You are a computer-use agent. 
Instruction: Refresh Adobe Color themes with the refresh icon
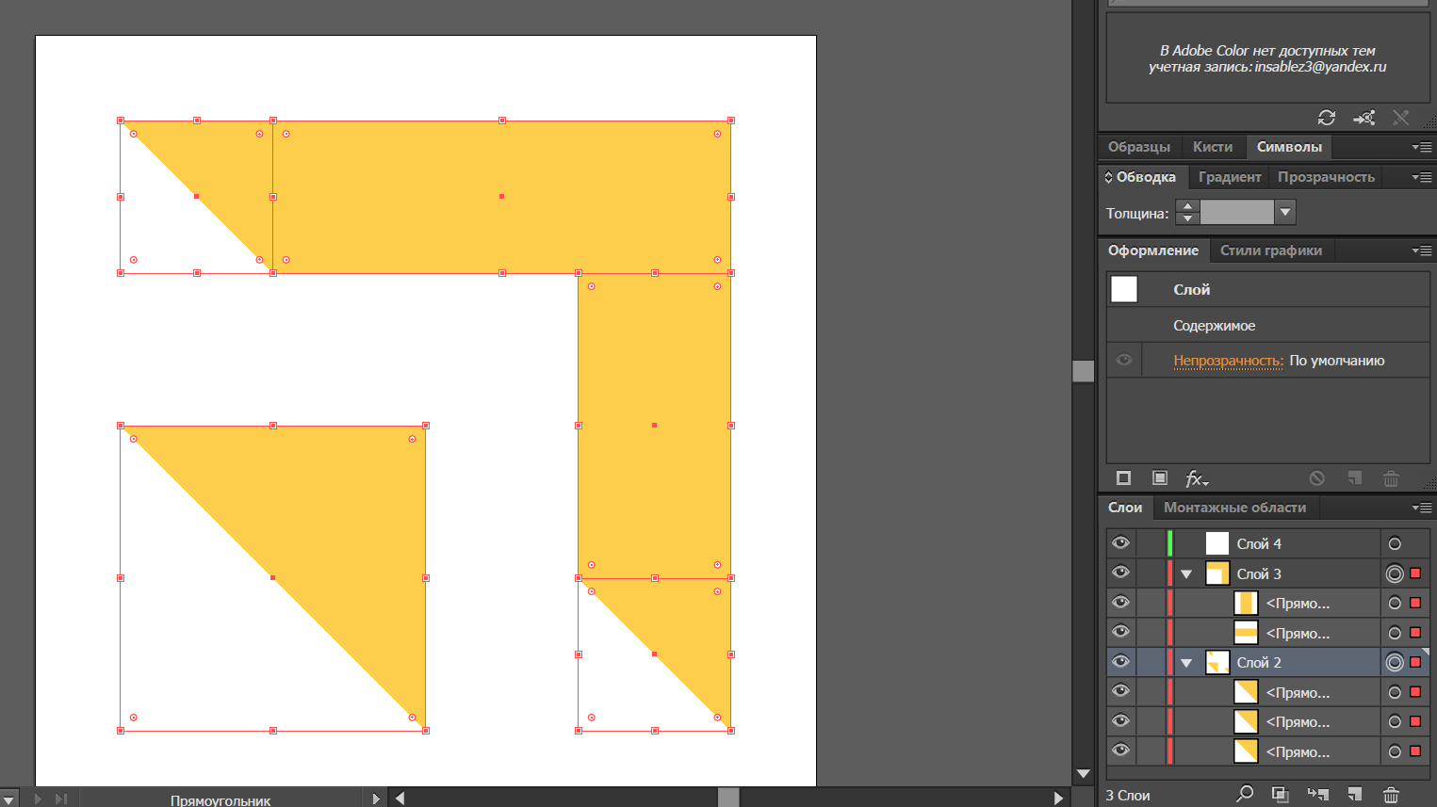coord(1327,118)
